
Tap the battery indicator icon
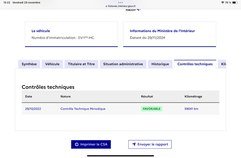(x=235, y=2)
